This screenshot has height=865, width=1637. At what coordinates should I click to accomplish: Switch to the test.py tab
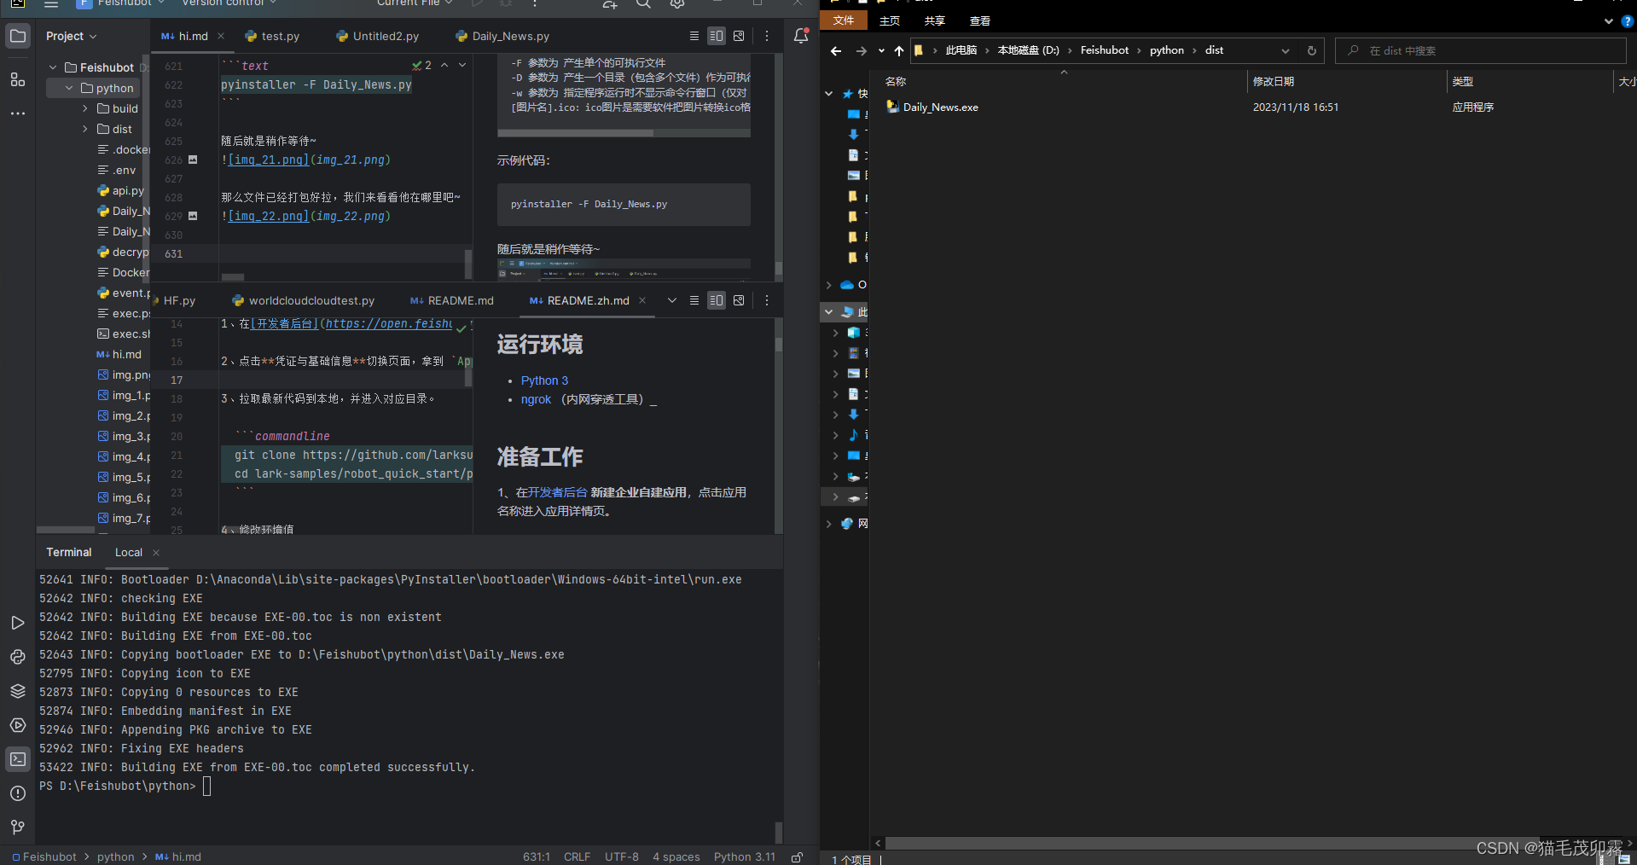[272, 36]
